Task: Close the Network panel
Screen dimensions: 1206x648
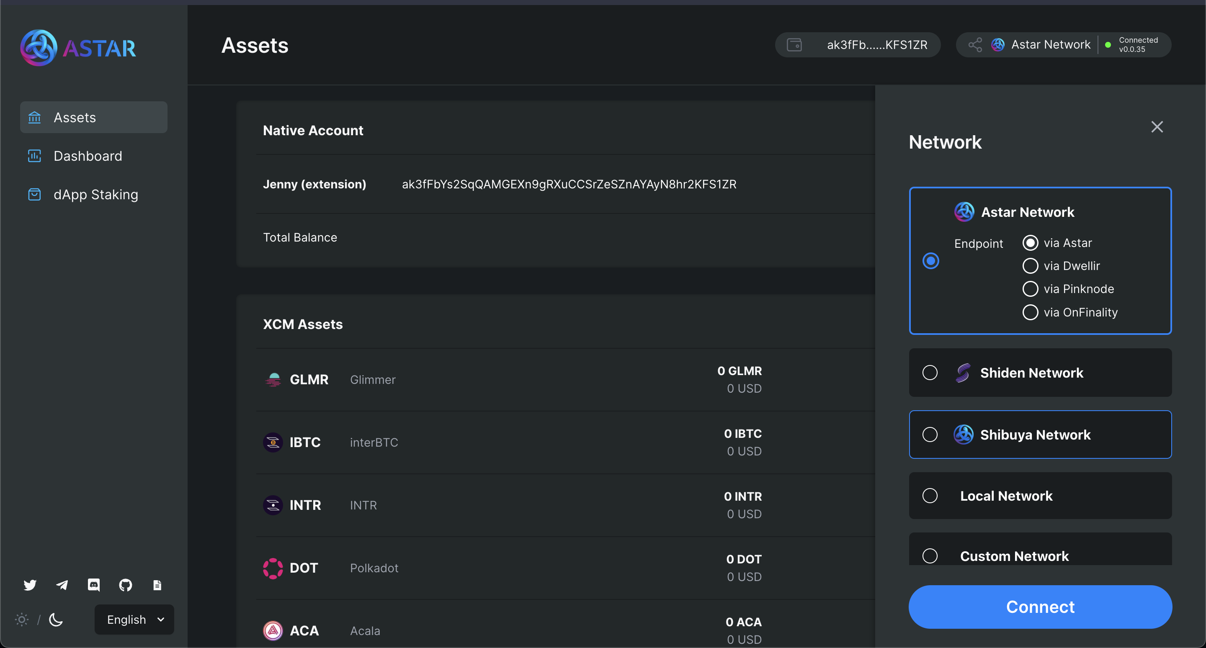Action: pyautogui.click(x=1157, y=127)
